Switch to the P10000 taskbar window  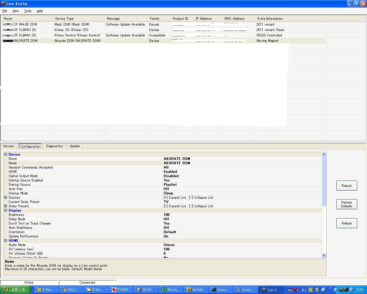tap(121, 290)
